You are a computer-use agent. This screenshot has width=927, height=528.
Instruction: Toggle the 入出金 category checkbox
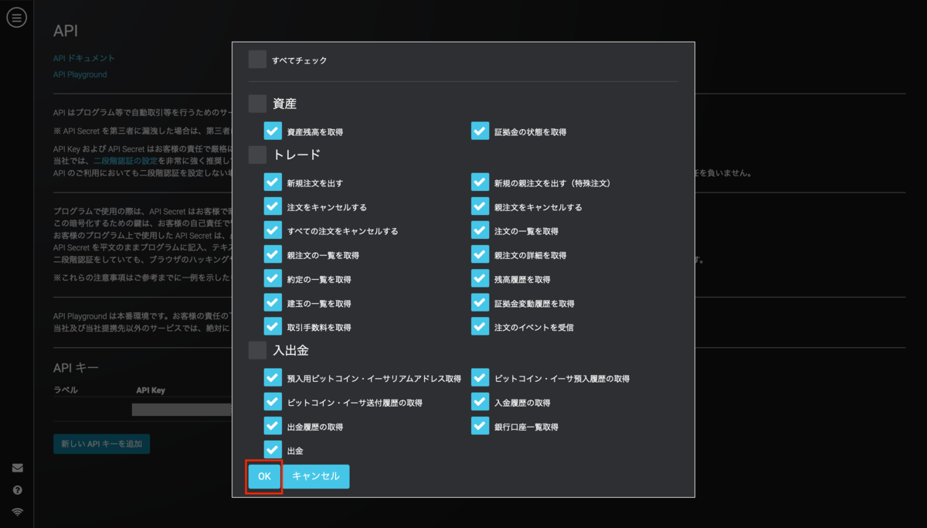coord(257,349)
